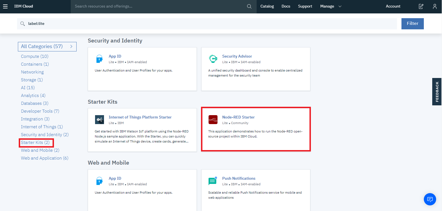Viewport: 442px width, 211px height.
Task: Click the Push Notifications description text
Action: (255, 195)
